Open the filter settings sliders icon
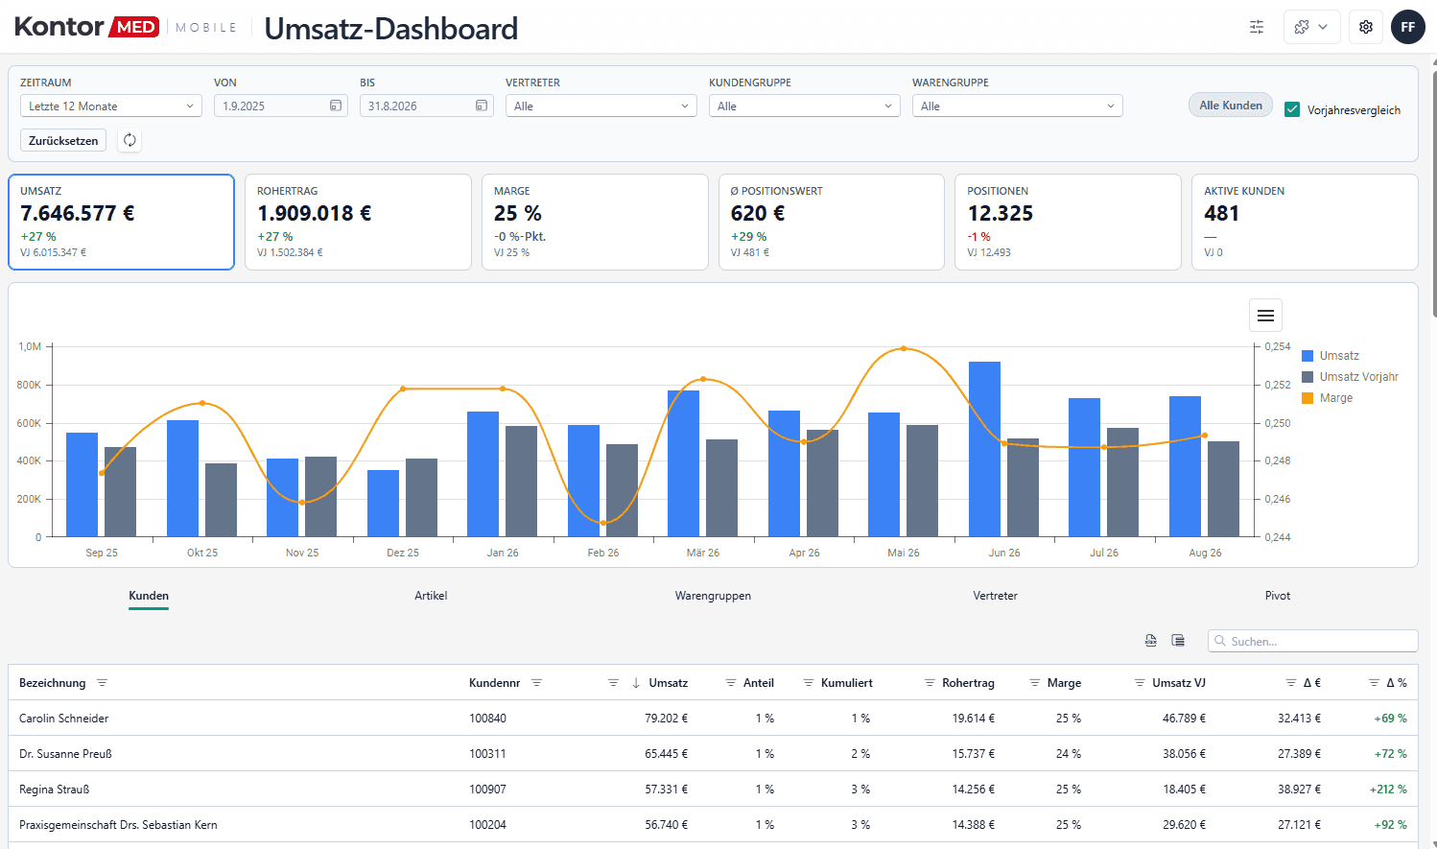1437x849 pixels. point(1257,27)
